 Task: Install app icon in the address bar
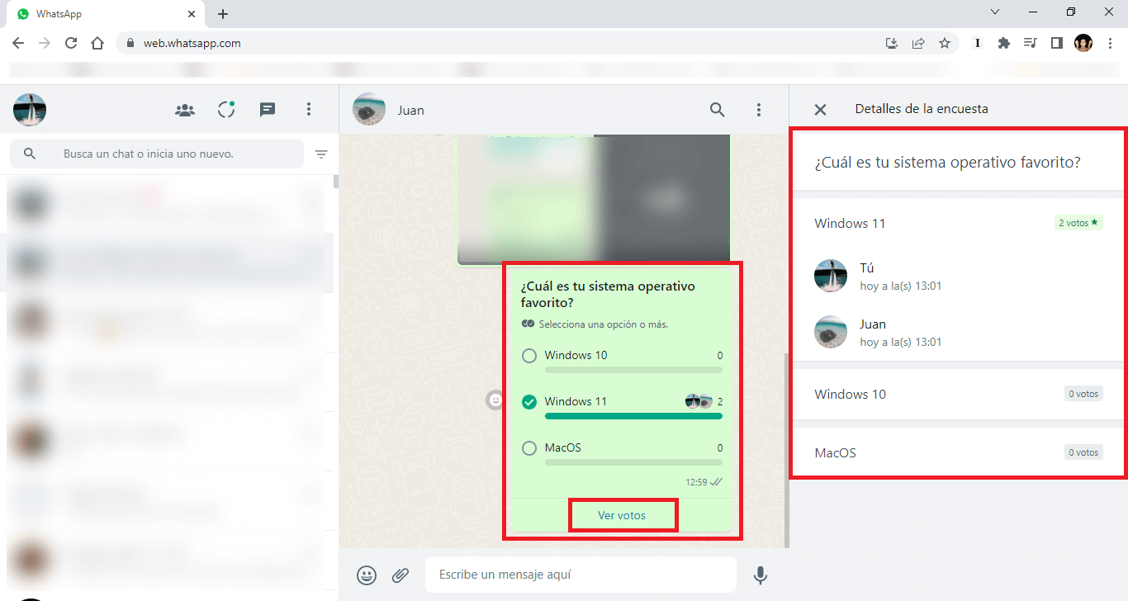pos(892,44)
